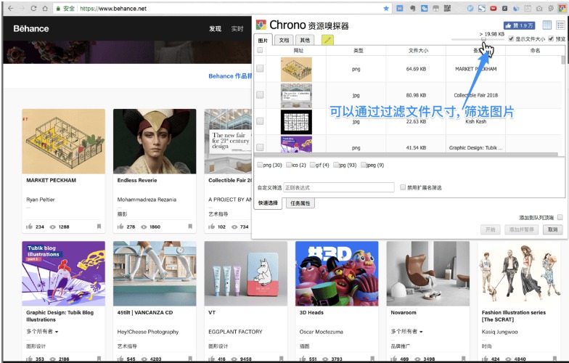This screenshot has height=363, width=569.
Task: Switch Chrono sniffer to list view
Action: [560, 25]
